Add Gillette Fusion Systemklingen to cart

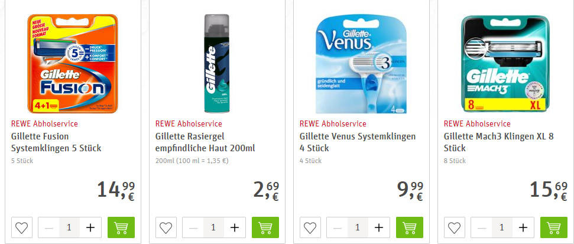[121, 227]
